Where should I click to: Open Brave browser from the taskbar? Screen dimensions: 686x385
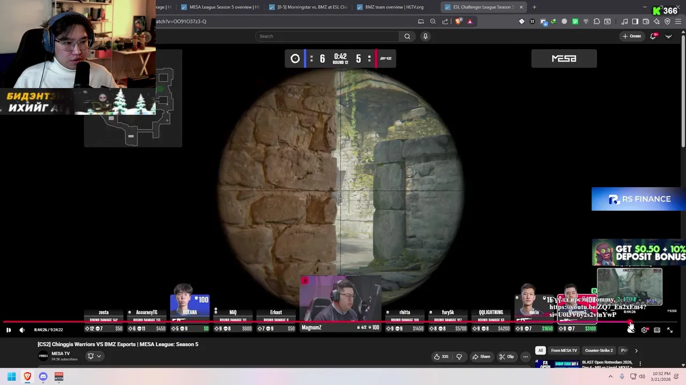coord(27,376)
